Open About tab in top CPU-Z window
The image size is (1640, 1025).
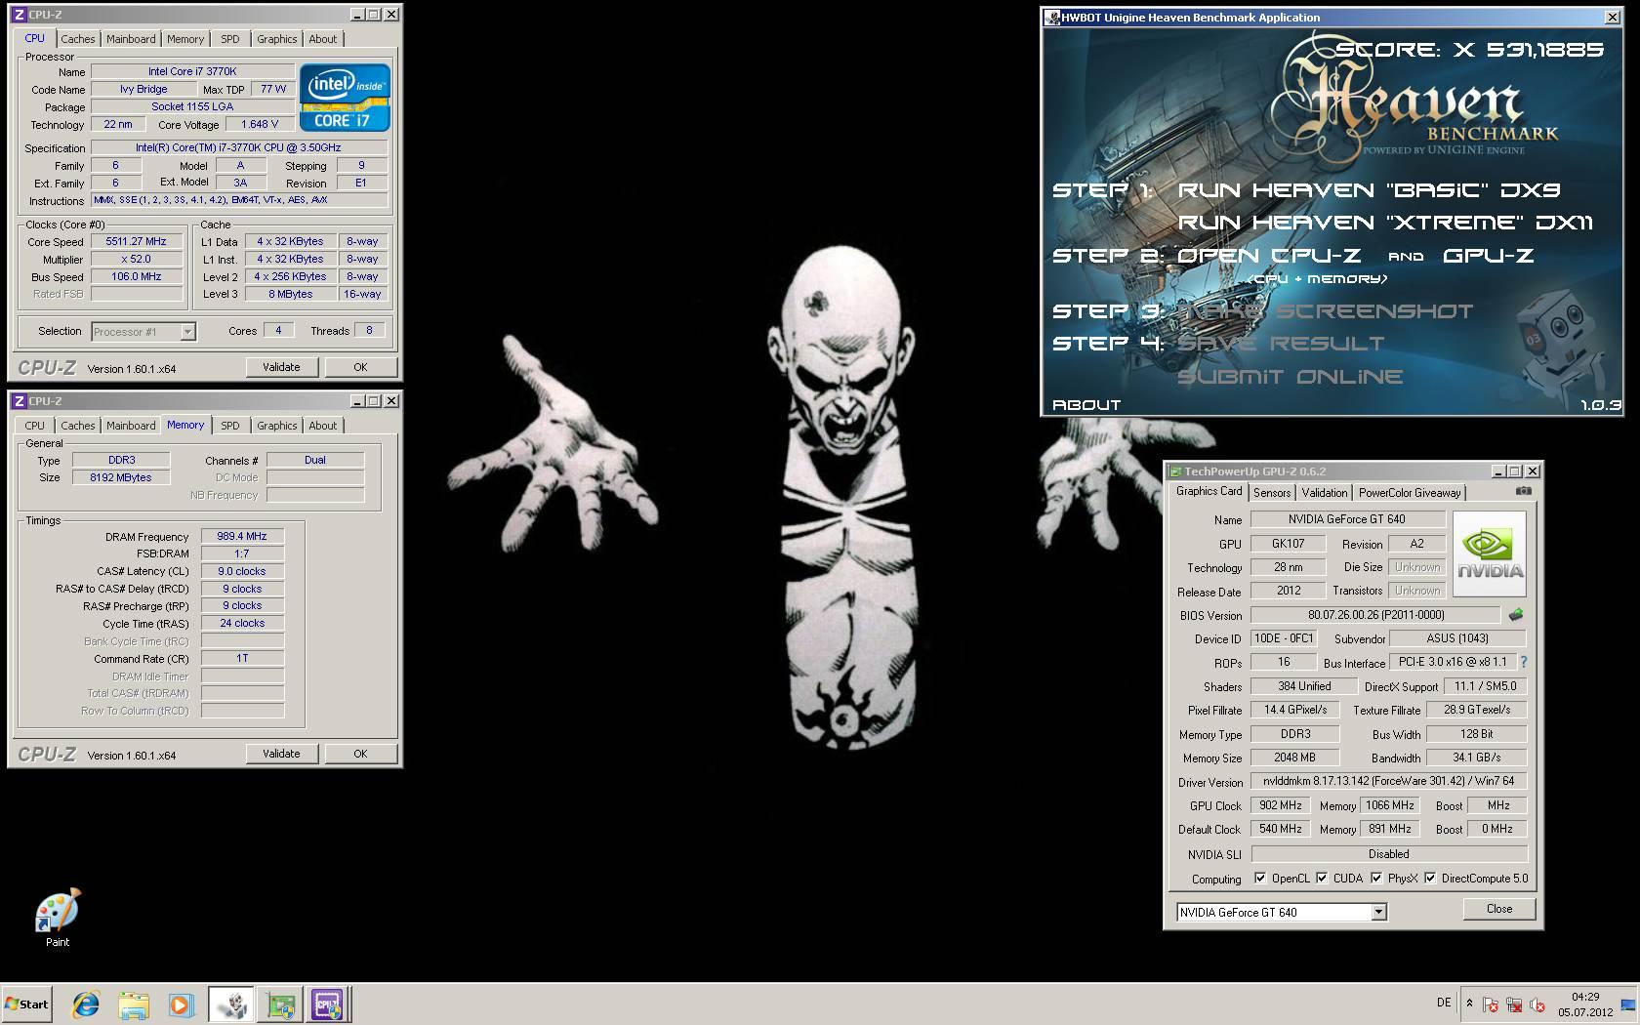pos(323,39)
